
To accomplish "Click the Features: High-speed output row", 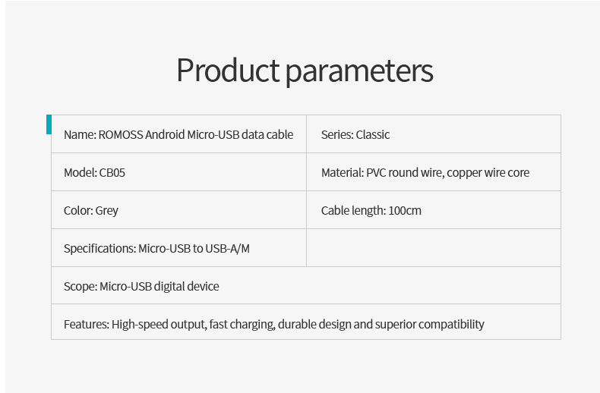I will (x=306, y=322).
